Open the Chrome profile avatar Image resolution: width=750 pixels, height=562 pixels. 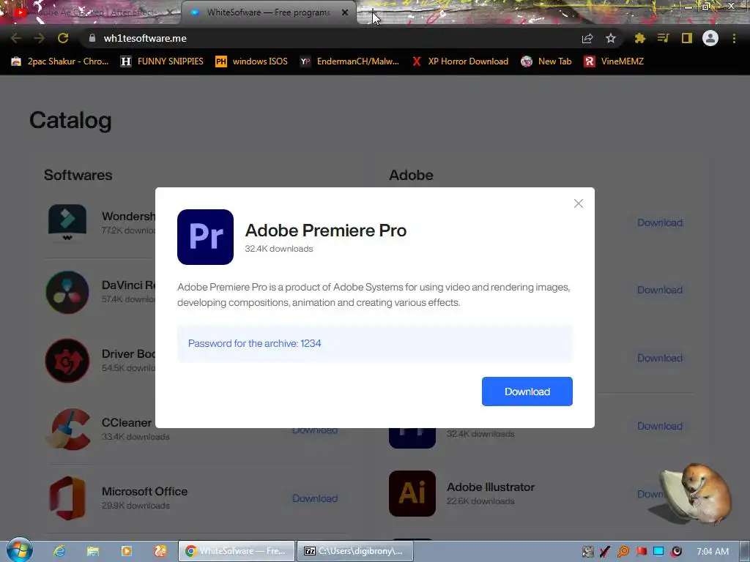coord(710,38)
